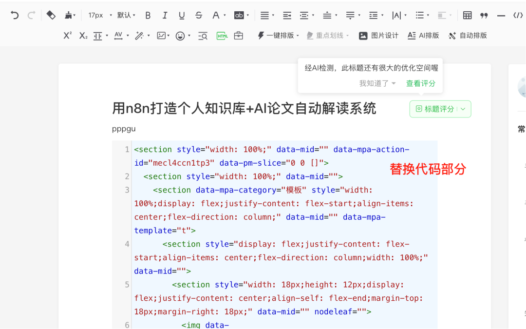Screen dimensions: 526x329
Task: Toggle strikethrough formatting
Action: [x=199, y=16]
